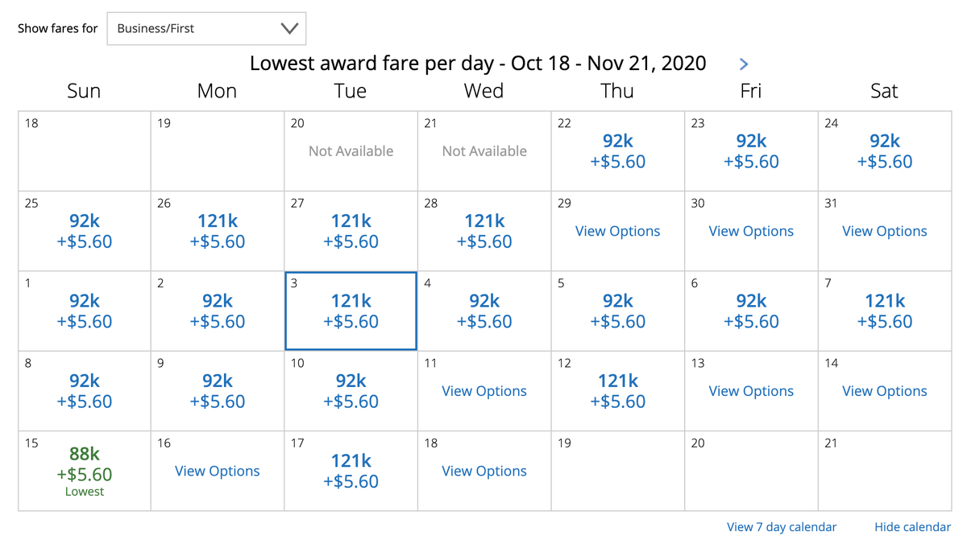Select the 121k fare on October 26

217,231
